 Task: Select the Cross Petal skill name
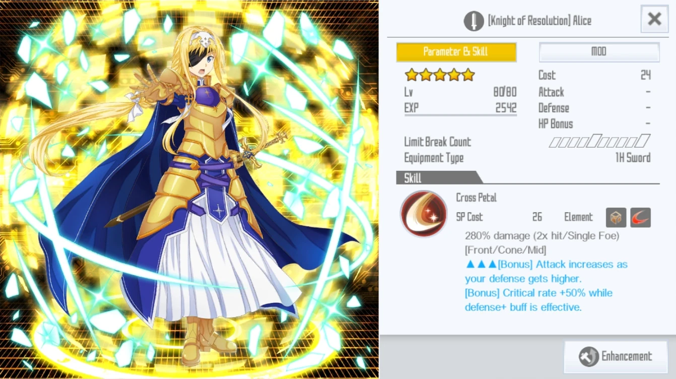[x=476, y=197]
